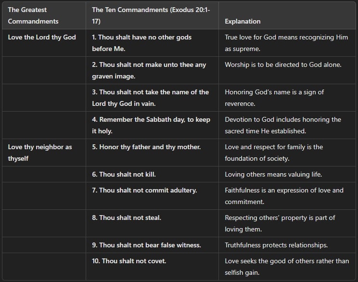Select the "Love thy neighbor as thyself" cell

tap(40, 153)
